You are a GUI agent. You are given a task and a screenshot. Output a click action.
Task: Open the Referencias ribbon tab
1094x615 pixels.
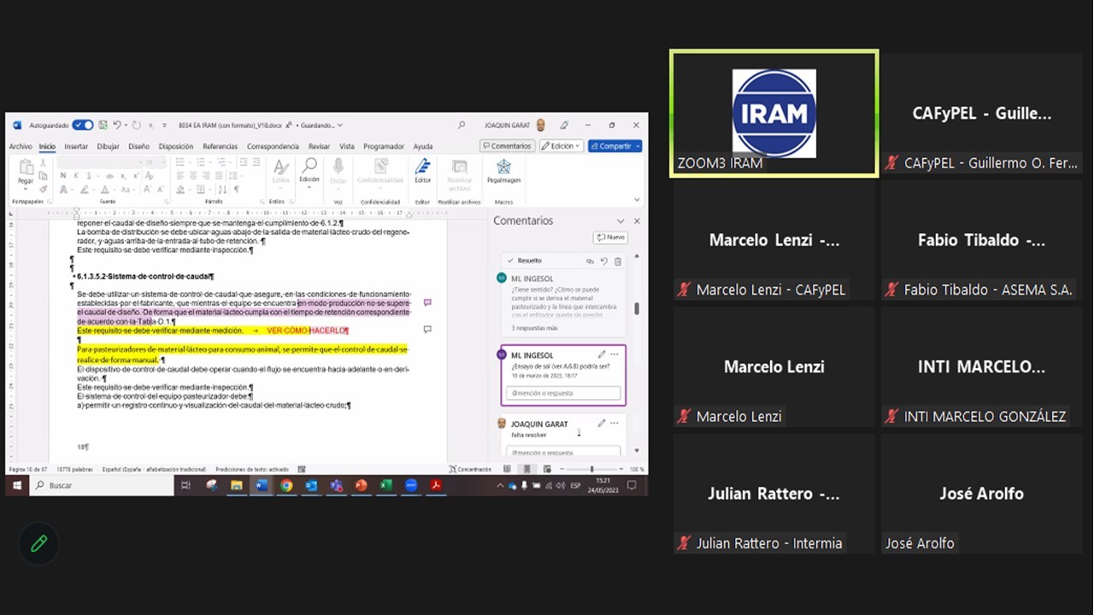(220, 146)
